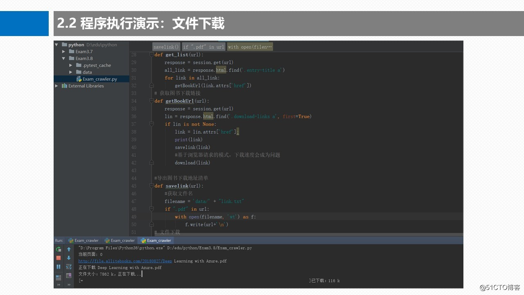The image size is (524, 295).
Task: Click line number 49 in the gutter
Action: [x=134, y=217]
